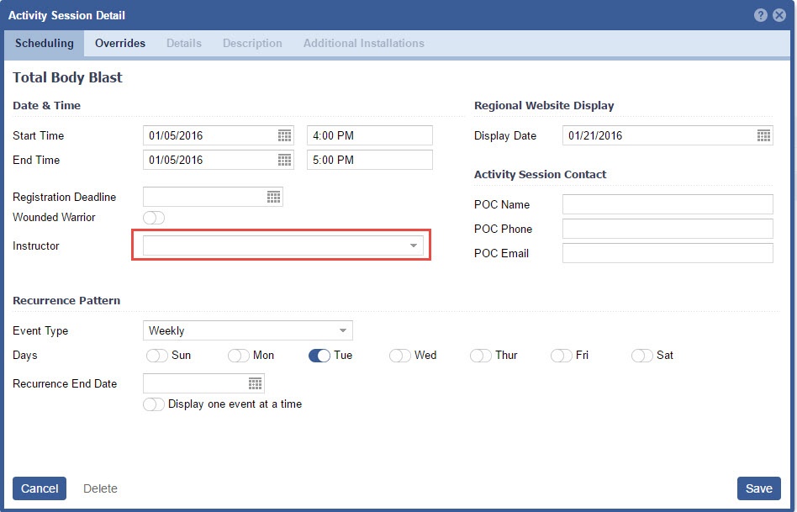This screenshot has height=512, width=797.
Task: Open the End Time calendar picker icon
Action: point(284,160)
